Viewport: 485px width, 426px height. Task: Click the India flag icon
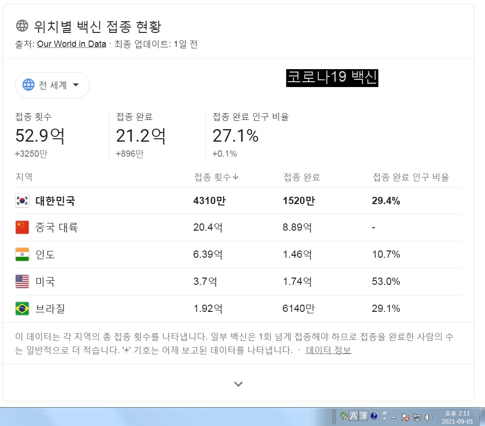(x=22, y=254)
